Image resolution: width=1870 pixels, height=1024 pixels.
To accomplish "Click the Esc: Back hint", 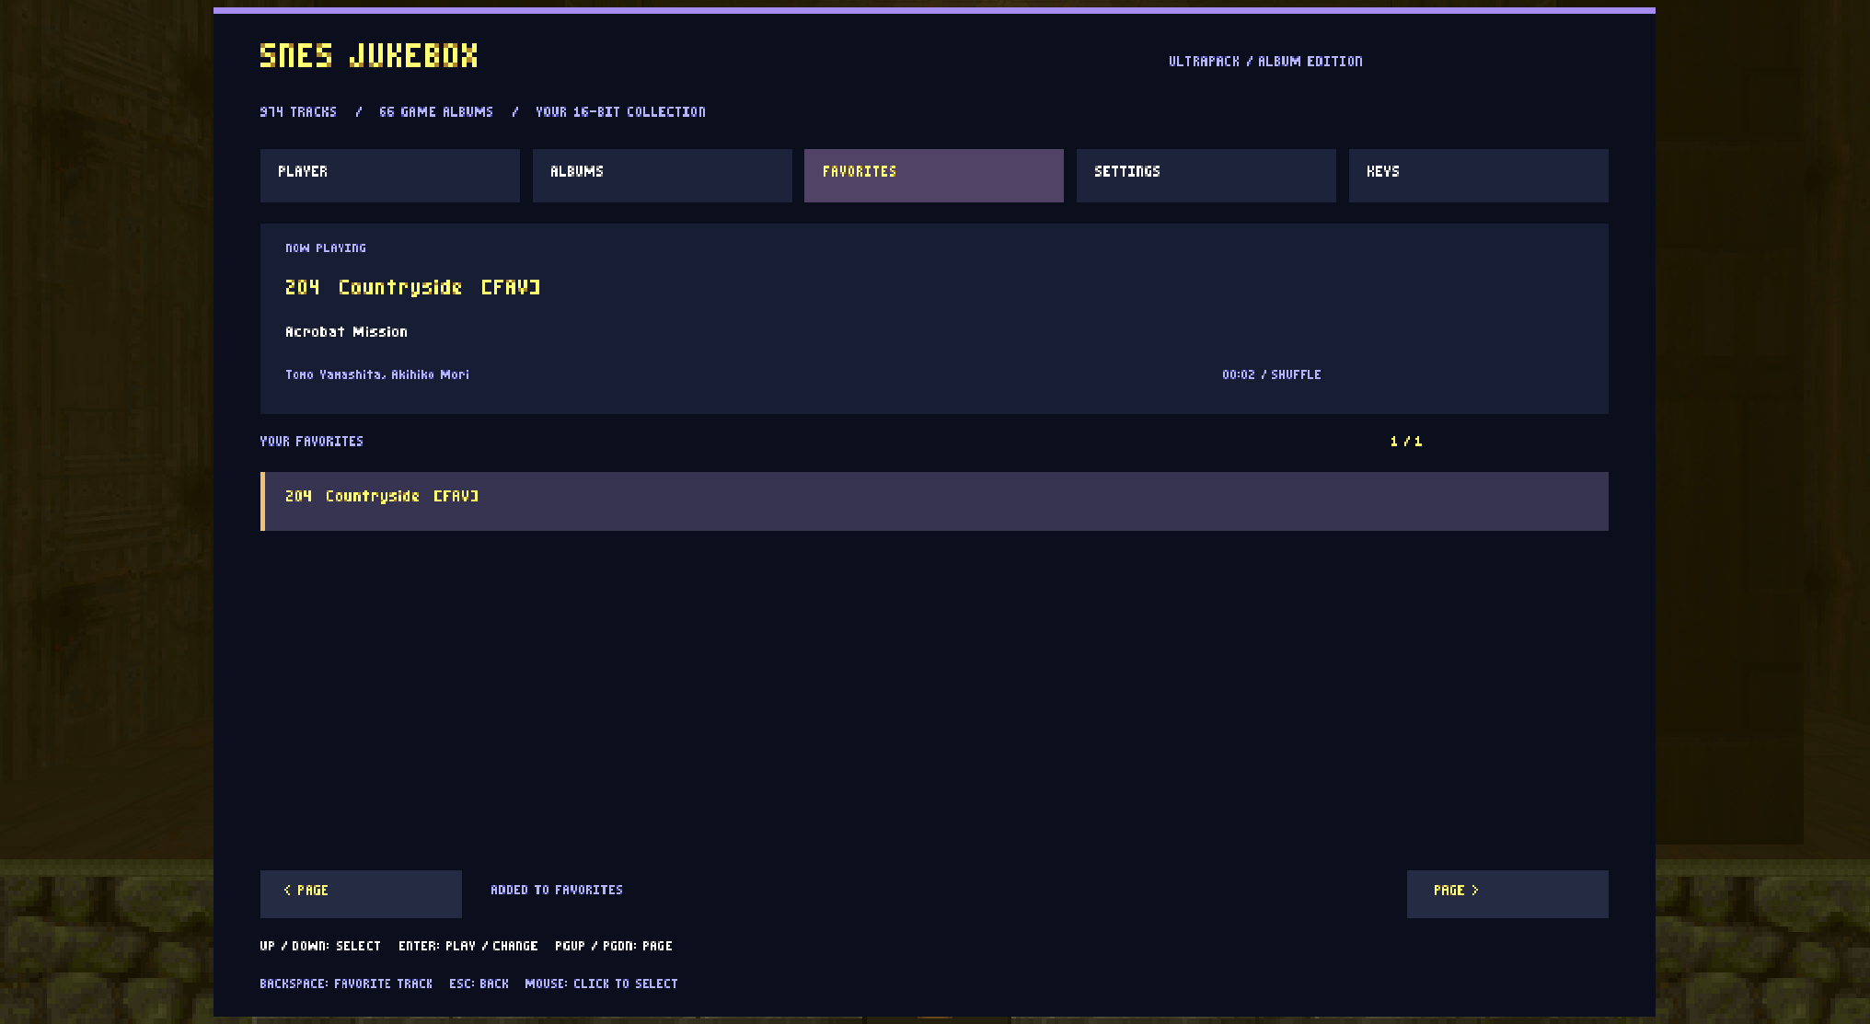I will coord(479,984).
